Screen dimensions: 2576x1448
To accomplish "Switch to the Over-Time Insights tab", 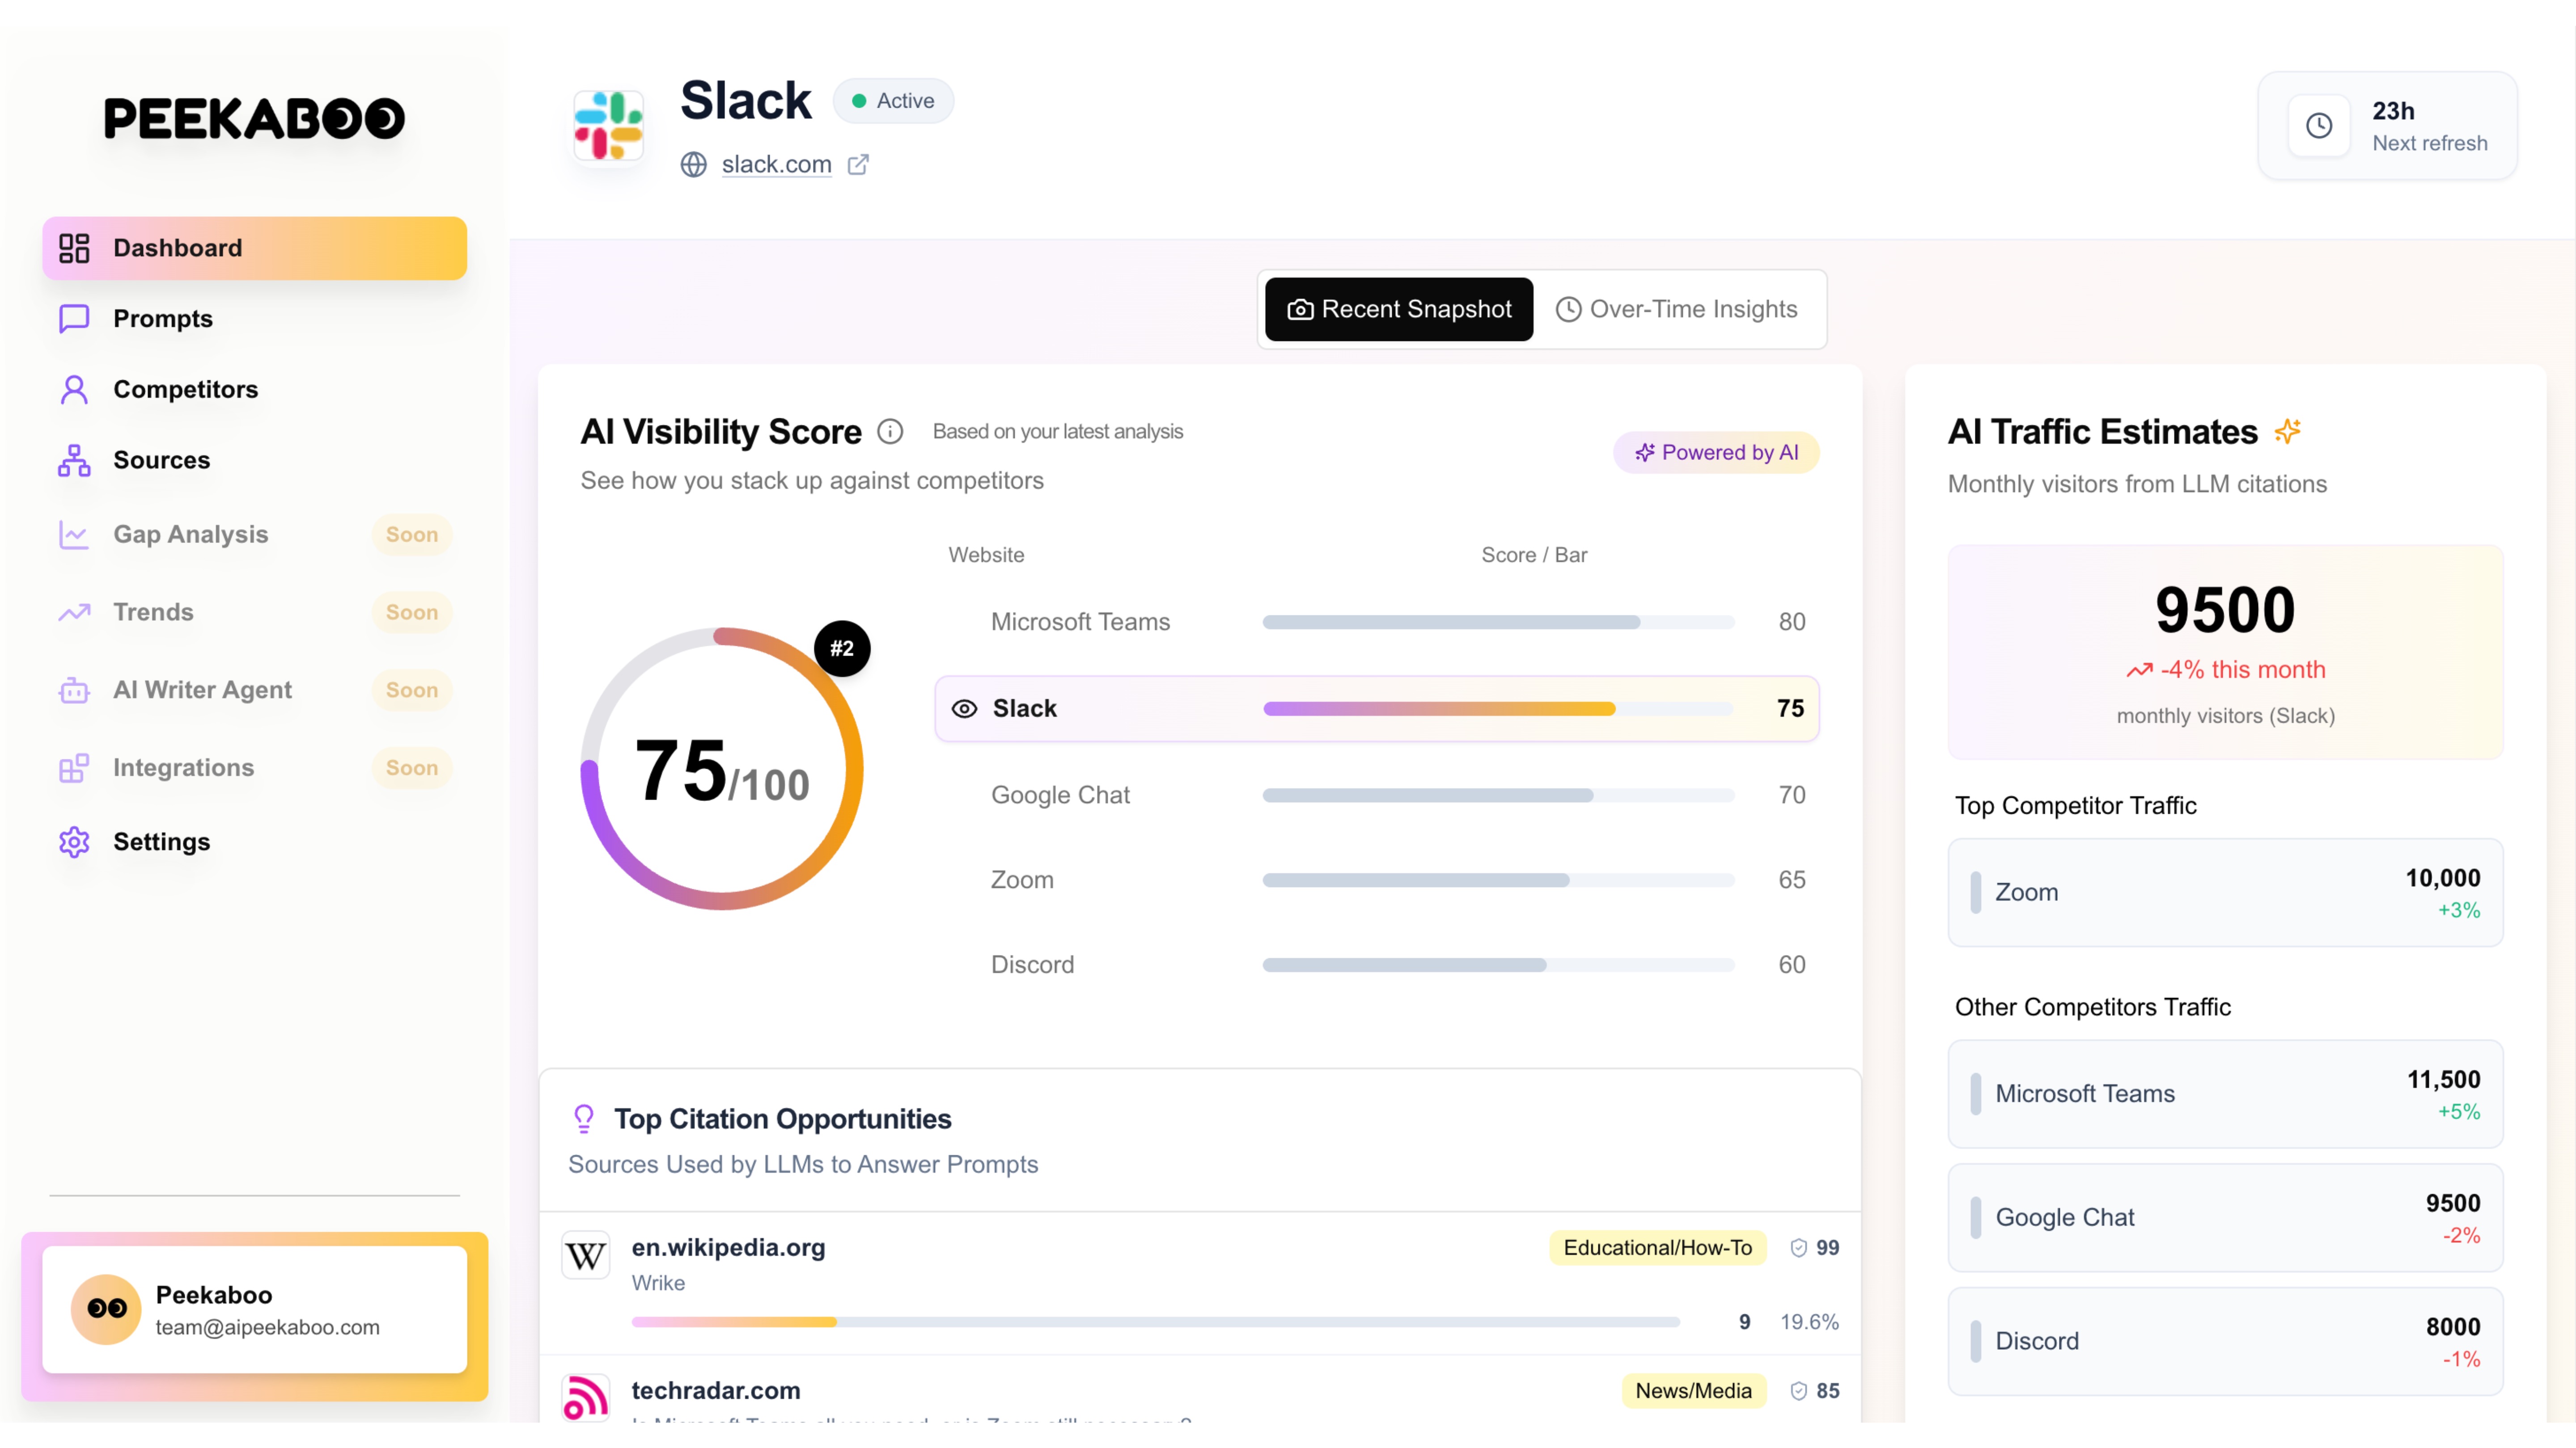I will click(x=1677, y=309).
